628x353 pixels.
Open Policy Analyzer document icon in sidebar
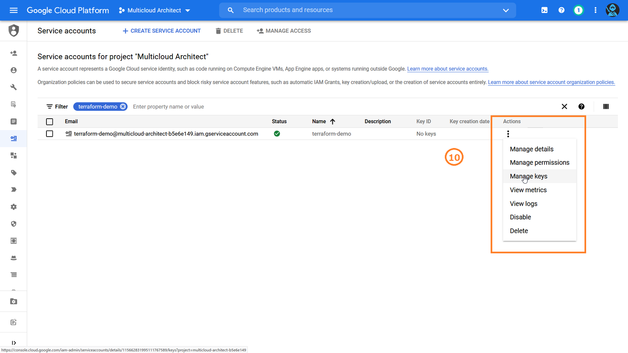[x=14, y=104]
